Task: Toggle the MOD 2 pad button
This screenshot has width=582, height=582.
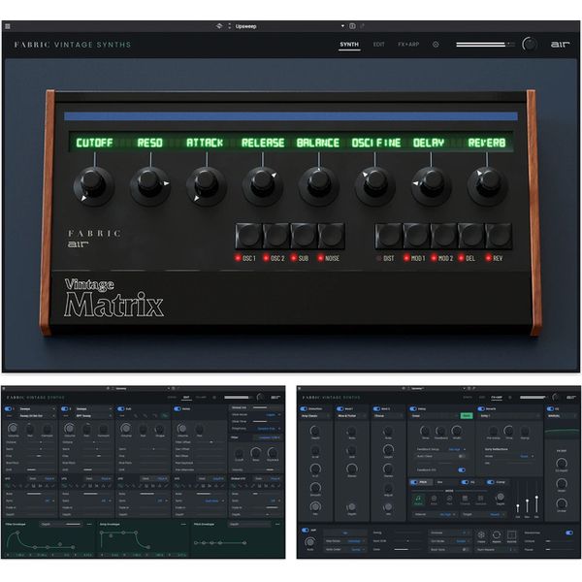Action: click(443, 236)
